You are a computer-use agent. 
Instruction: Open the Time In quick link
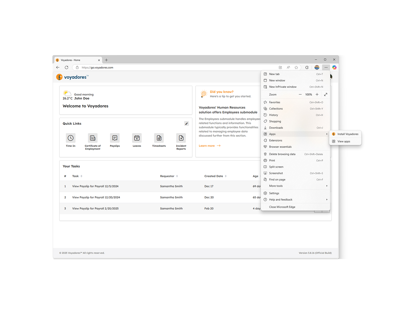coord(70,141)
